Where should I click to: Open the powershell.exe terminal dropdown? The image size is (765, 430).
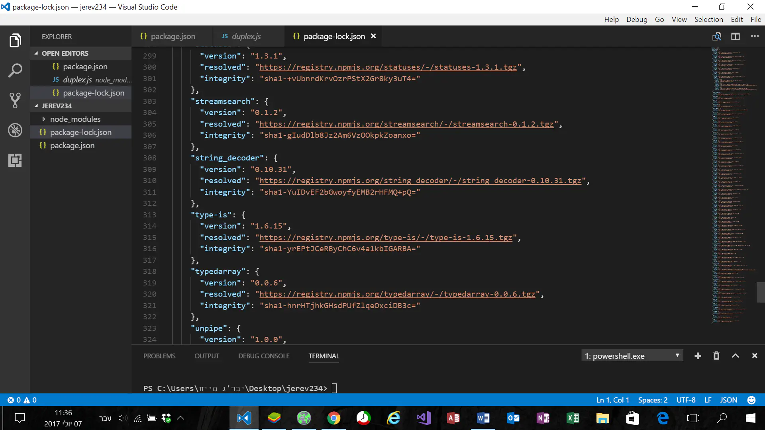(x=632, y=356)
